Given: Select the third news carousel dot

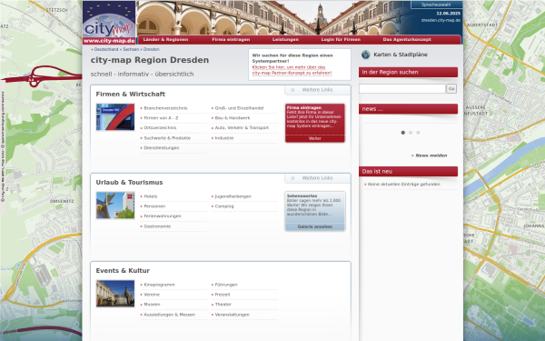Looking at the screenshot, I should (418, 133).
